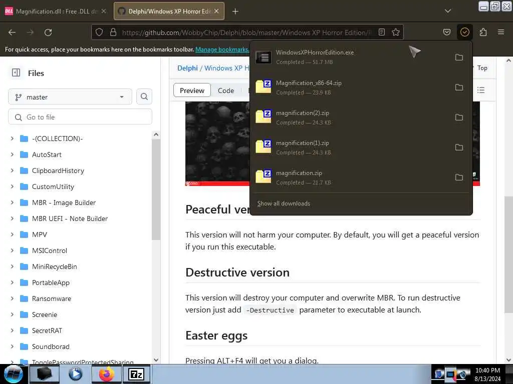The width and height of the screenshot is (513, 384).
Task: Close the Delphi/Windows XP Horror Edition tab
Action: click(216, 11)
